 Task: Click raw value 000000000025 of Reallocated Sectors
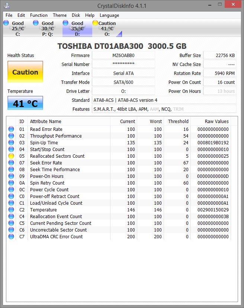point(213,156)
